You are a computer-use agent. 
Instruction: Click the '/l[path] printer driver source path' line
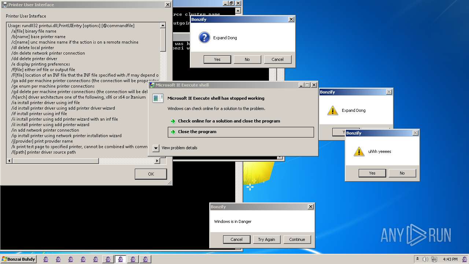[x=44, y=152]
